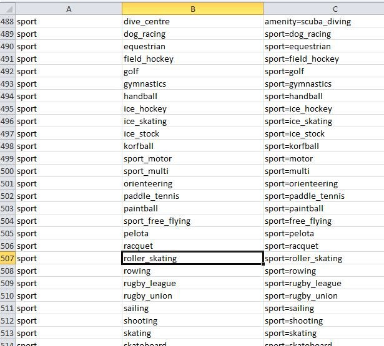Click the rugby_union cell in column B
The image size is (384, 346).
coord(193,296)
